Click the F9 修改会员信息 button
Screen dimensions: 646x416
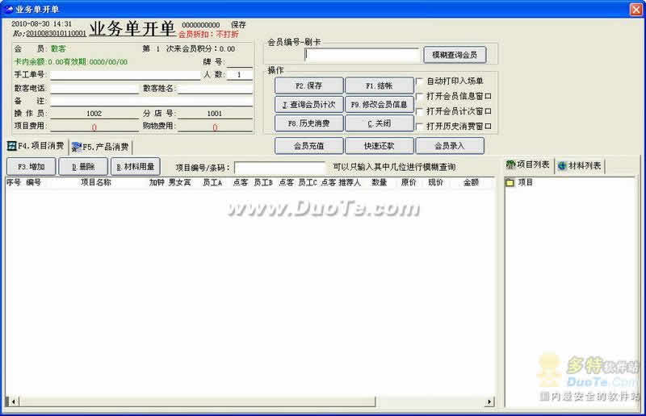pos(379,104)
